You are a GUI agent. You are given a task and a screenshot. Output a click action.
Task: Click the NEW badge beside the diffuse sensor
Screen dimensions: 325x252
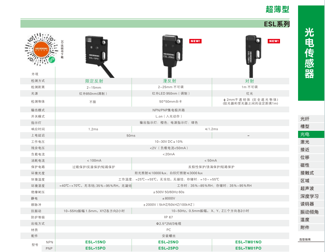[x=195, y=41]
